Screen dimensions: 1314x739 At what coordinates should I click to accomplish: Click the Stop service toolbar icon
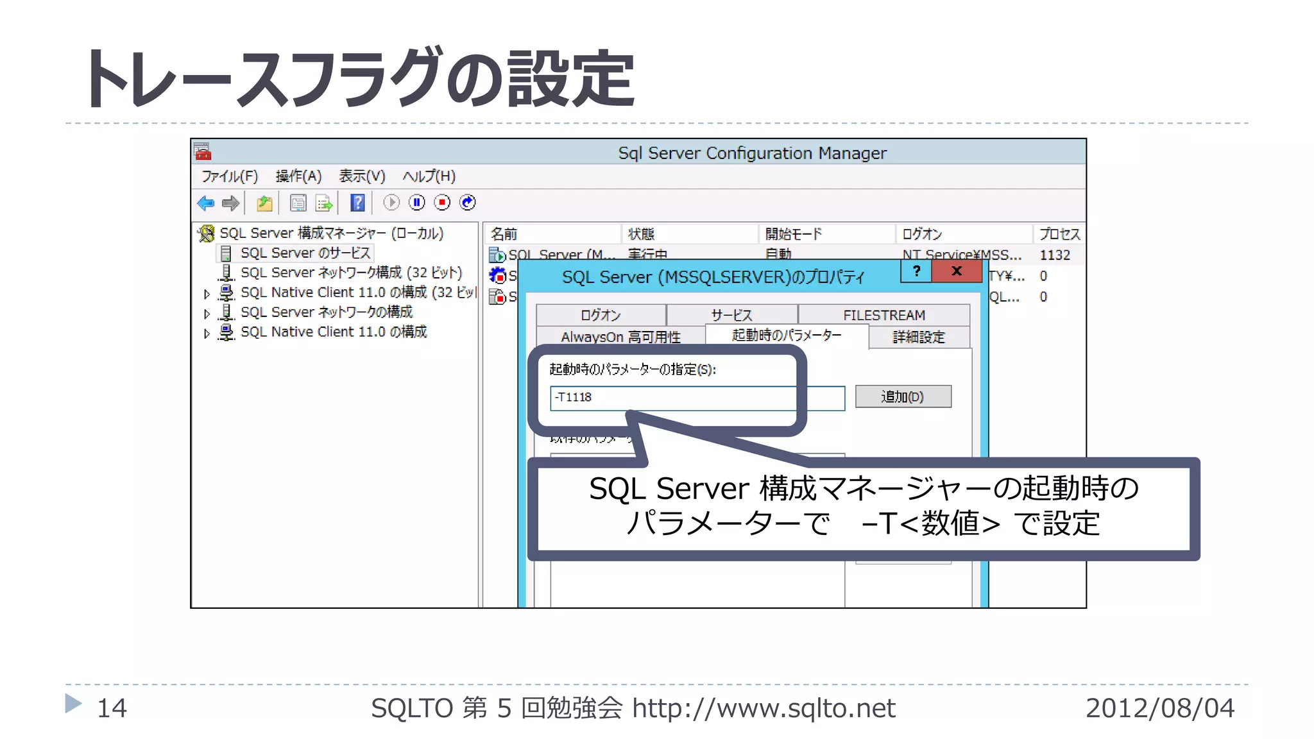point(443,203)
